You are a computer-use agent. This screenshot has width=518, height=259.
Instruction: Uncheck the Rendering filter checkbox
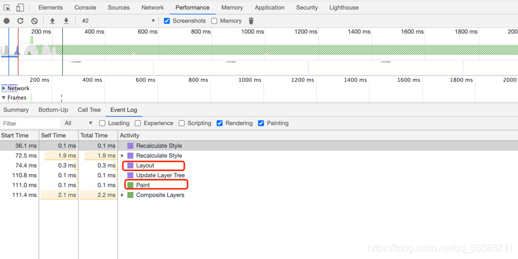[219, 123]
